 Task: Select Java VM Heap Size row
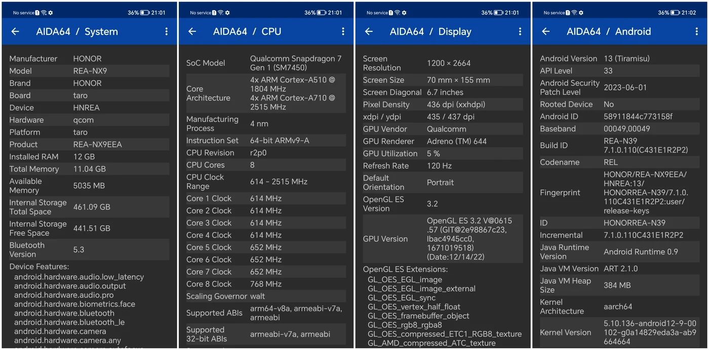point(619,285)
